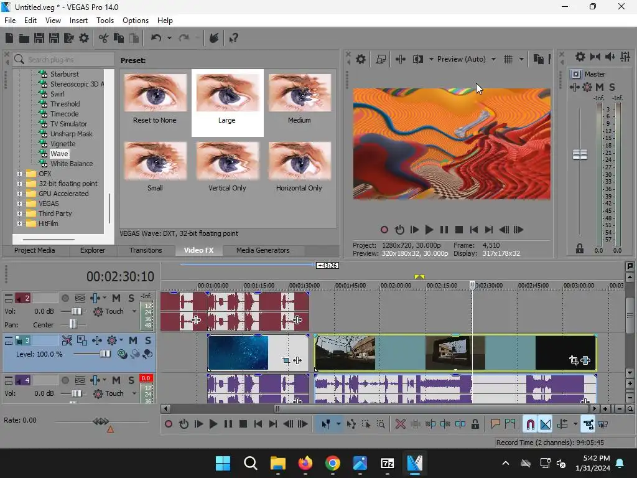Click the Master FX icon
Image resolution: width=637 pixels, height=478 pixels.
click(x=574, y=87)
